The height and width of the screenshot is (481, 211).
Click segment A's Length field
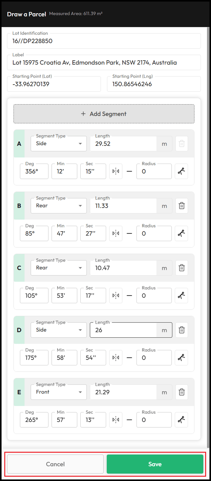click(x=123, y=144)
